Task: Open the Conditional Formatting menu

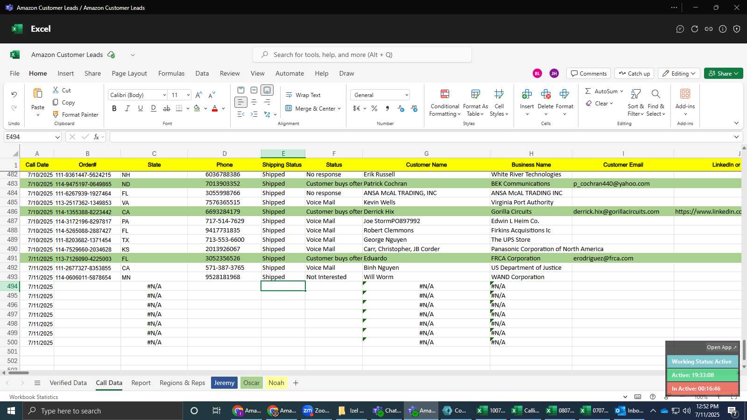Action: [445, 103]
